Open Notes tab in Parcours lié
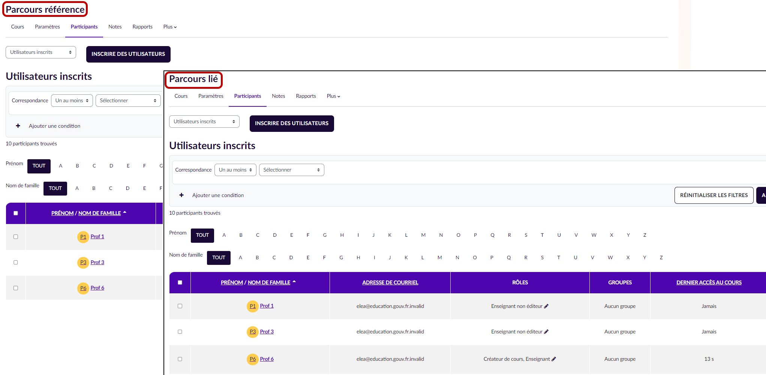Screen dimensions: 766x375 (279, 96)
